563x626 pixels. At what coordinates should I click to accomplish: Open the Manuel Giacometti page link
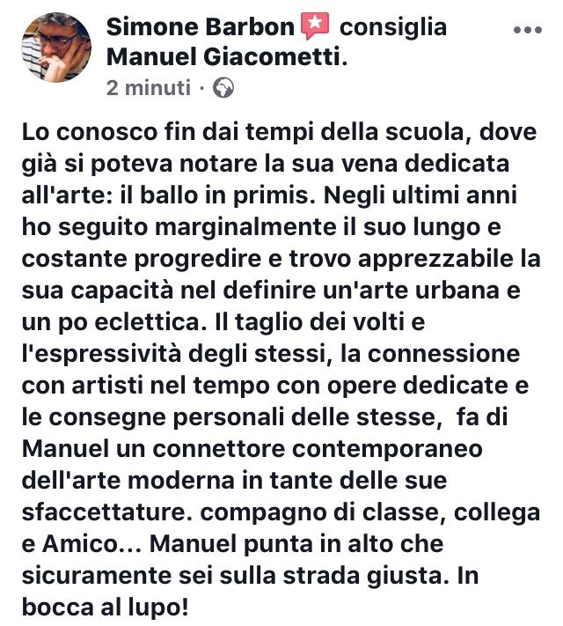point(227,56)
